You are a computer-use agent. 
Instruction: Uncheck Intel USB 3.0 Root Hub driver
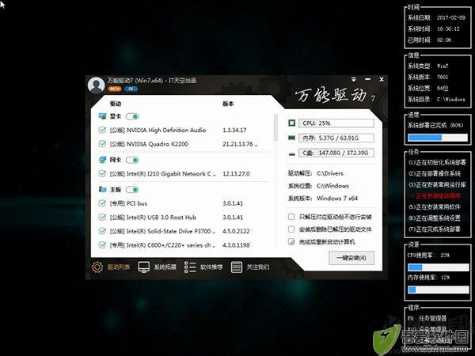click(x=102, y=217)
